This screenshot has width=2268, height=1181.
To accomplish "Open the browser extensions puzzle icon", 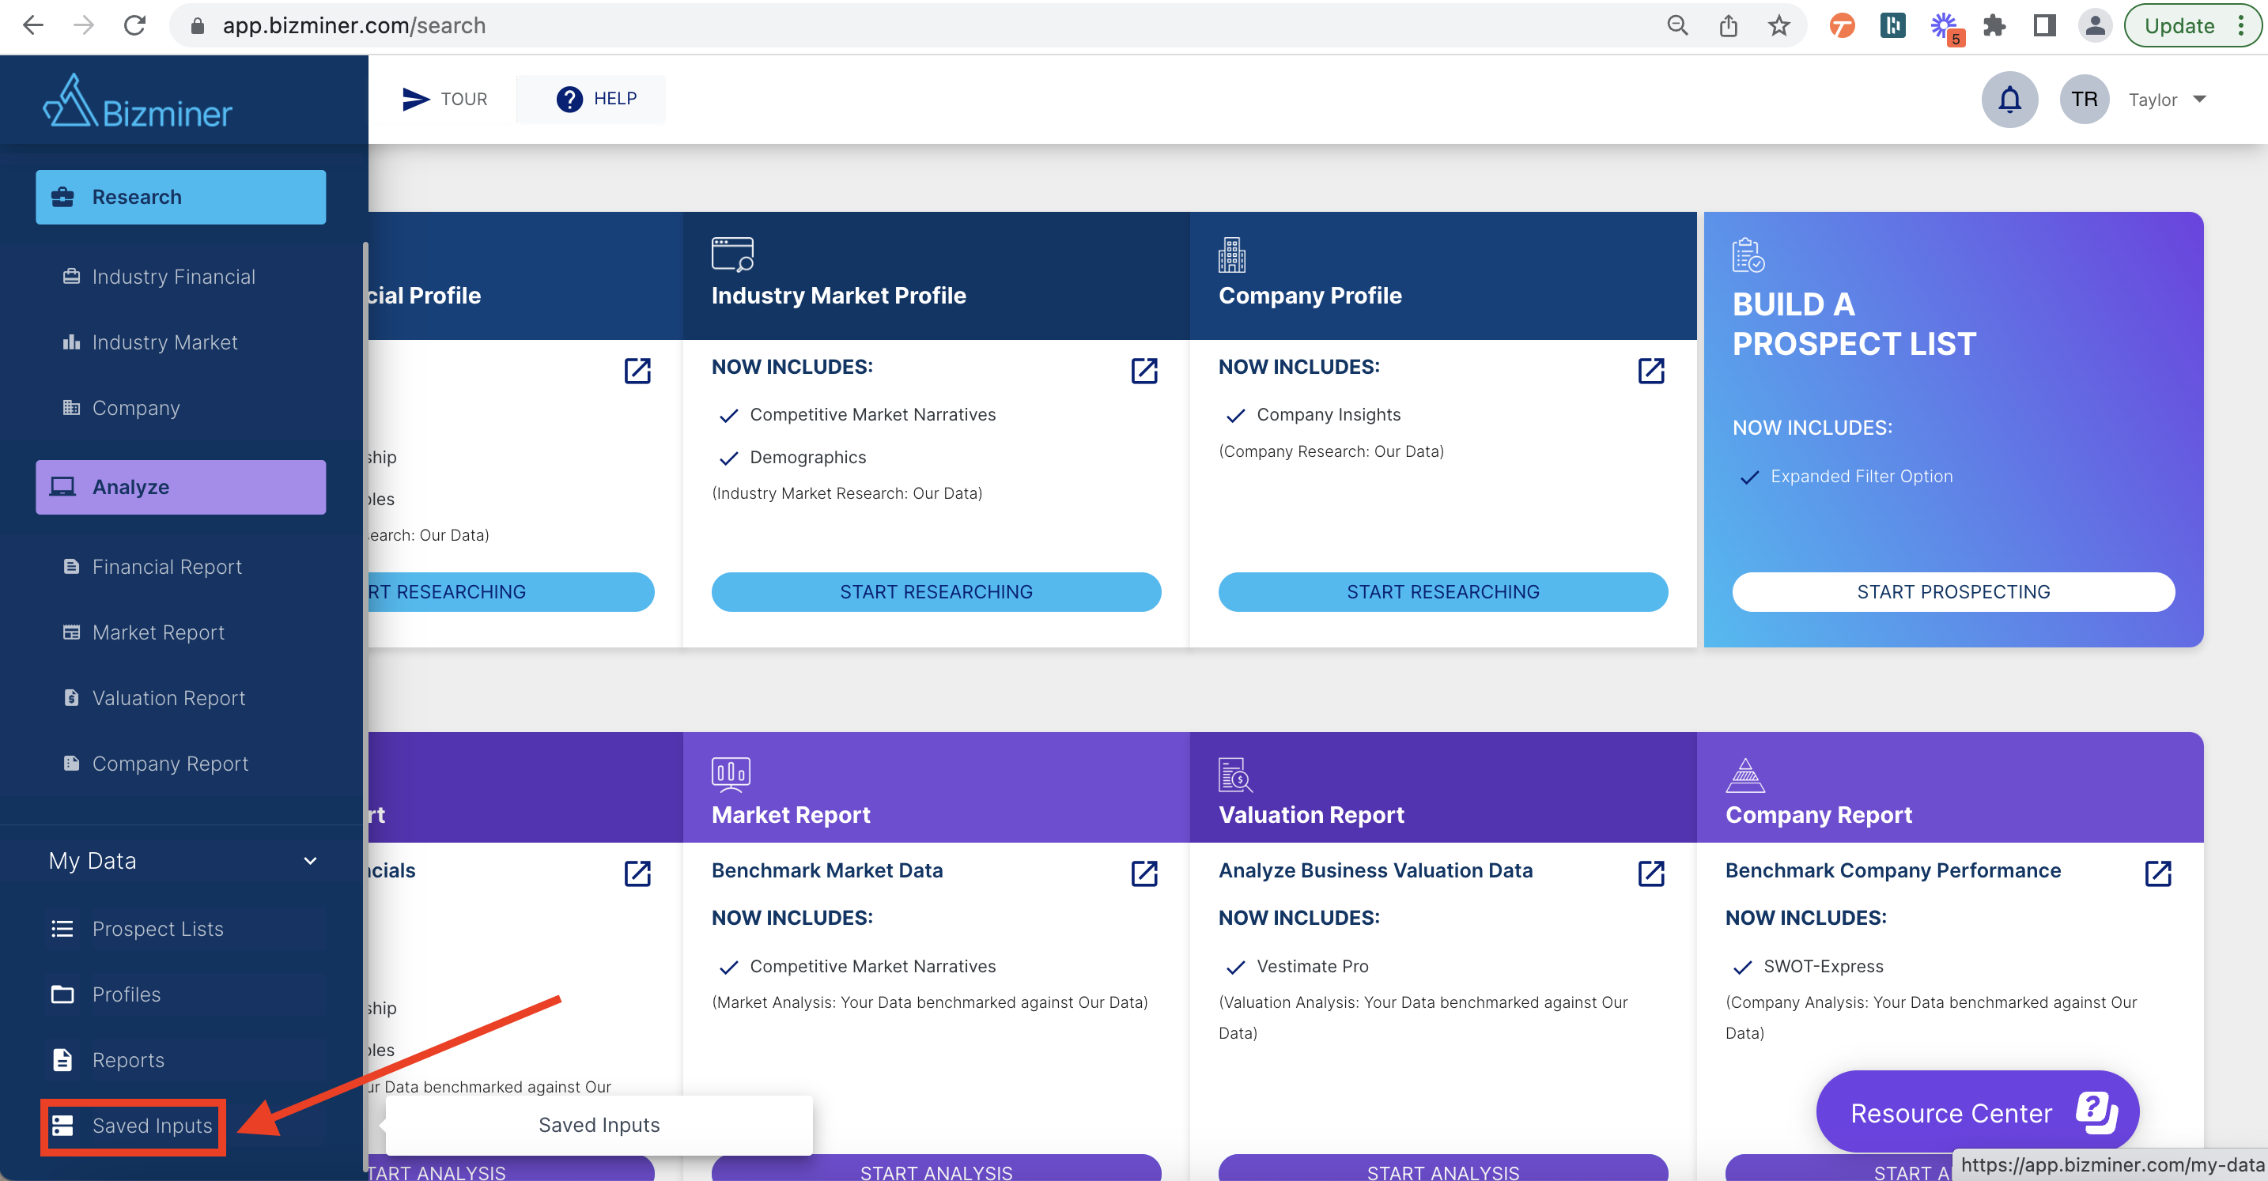I will (1994, 25).
